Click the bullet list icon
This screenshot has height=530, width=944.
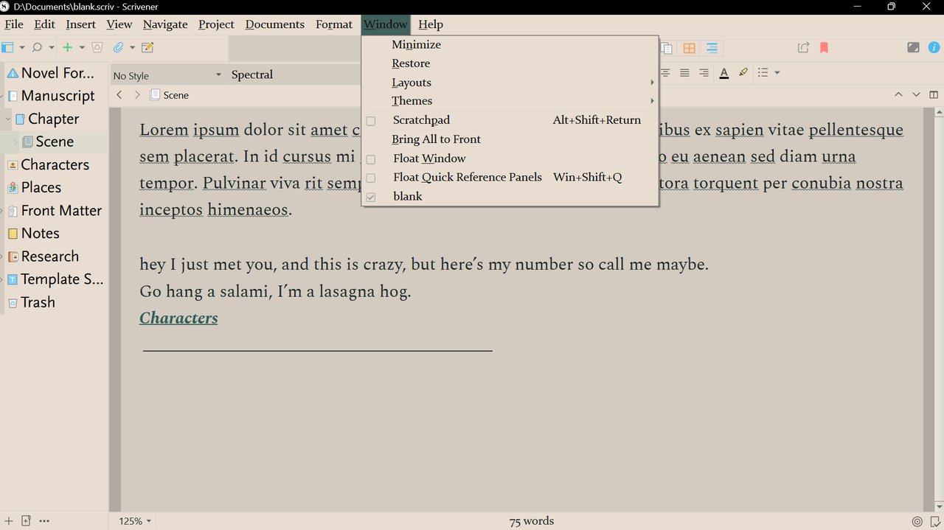(x=763, y=72)
